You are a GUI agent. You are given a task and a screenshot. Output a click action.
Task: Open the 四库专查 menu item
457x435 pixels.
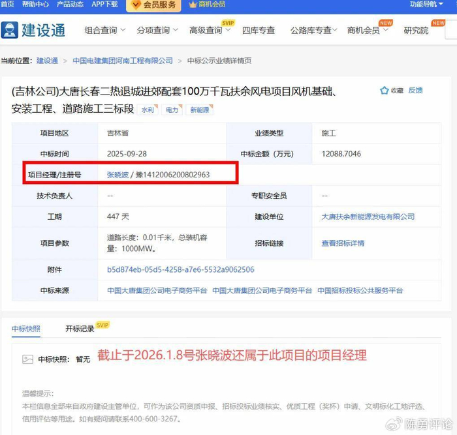click(x=259, y=30)
